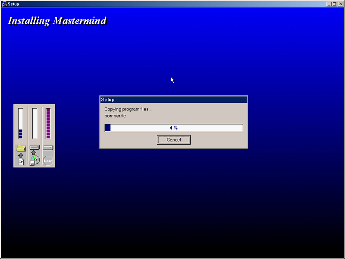This screenshot has width=345, height=259.
Task: Click the Cancel button in Setup dialog
Action: [174, 140]
